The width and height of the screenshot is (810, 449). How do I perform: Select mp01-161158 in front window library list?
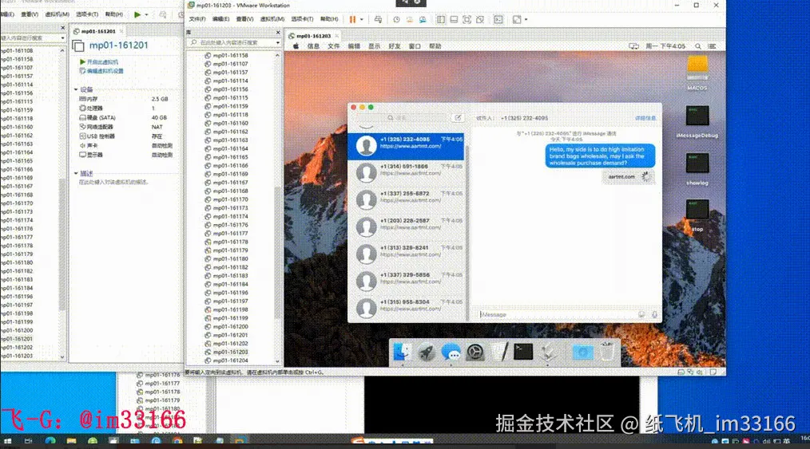pyautogui.click(x=230, y=55)
